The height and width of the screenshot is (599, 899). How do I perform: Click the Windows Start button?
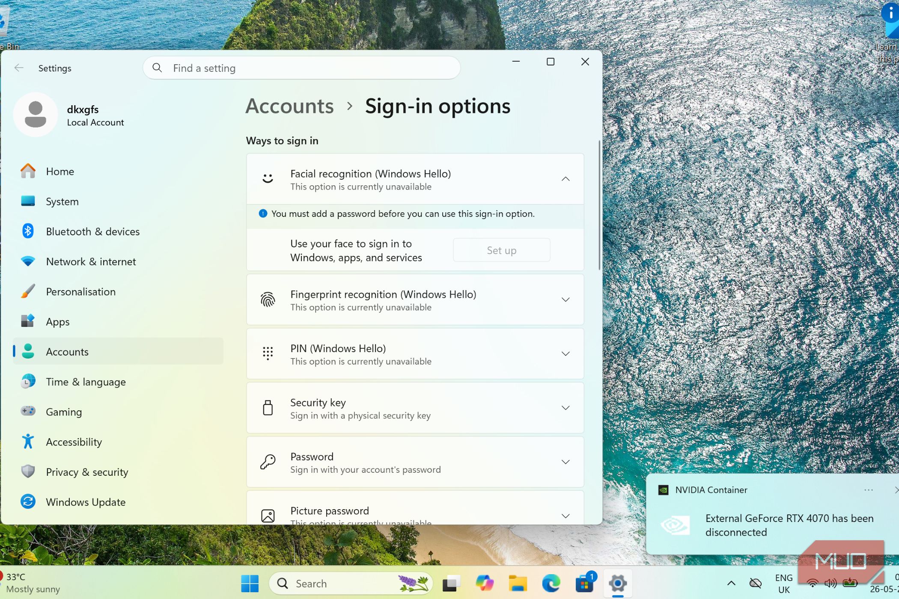(x=250, y=584)
